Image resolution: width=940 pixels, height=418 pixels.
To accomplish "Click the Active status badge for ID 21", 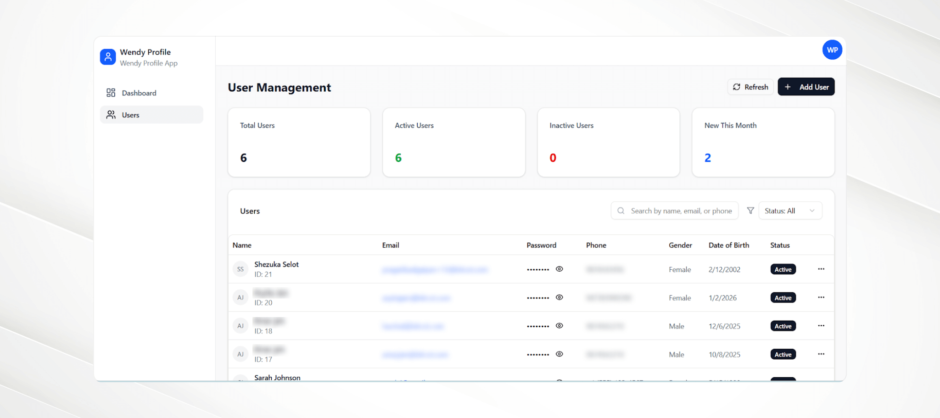I will (x=783, y=270).
